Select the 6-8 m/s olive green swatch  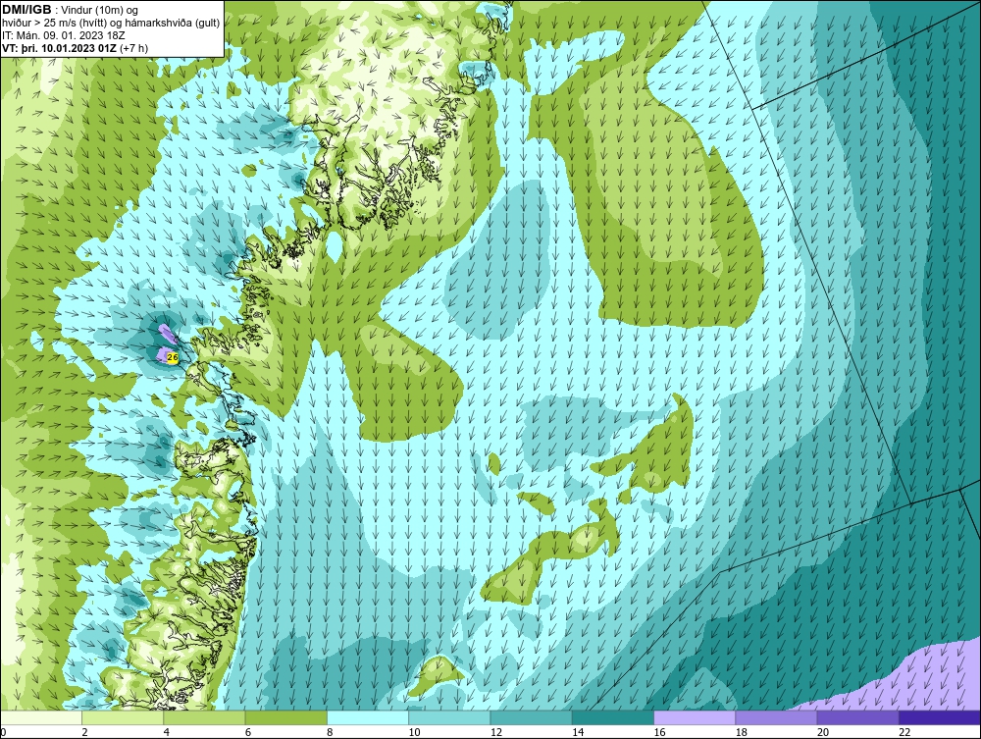pos(285,717)
